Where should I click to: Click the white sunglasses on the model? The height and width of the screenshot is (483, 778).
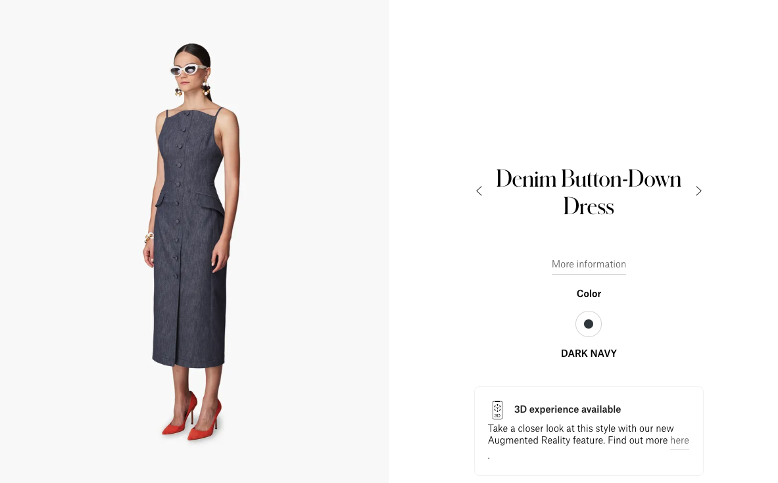click(x=187, y=70)
